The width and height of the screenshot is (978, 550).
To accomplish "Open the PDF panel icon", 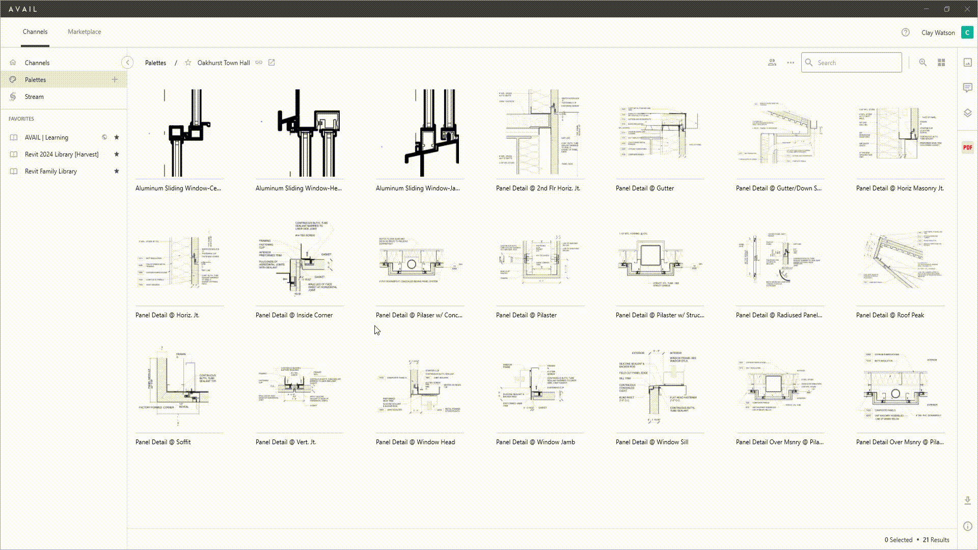I will (x=967, y=148).
